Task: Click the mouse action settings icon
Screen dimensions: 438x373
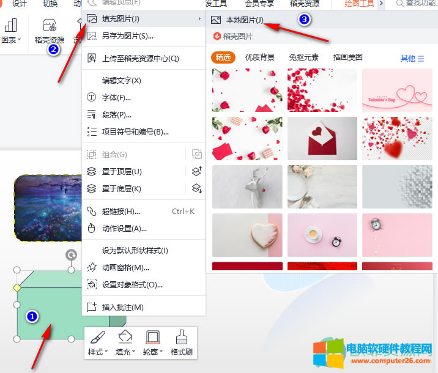Action: pos(91,228)
